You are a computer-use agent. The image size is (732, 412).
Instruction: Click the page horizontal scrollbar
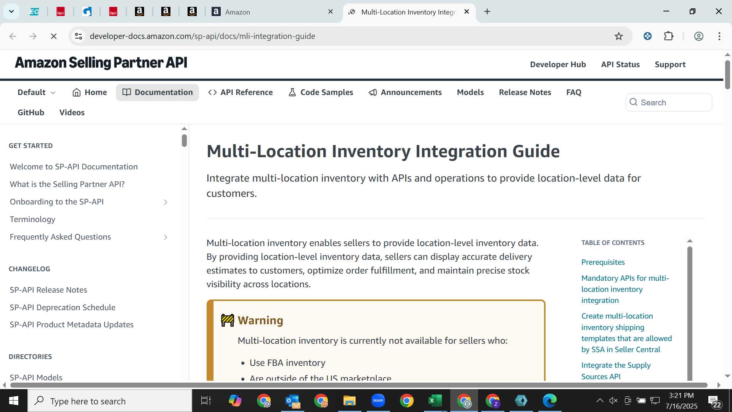pyautogui.click(x=358, y=385)
